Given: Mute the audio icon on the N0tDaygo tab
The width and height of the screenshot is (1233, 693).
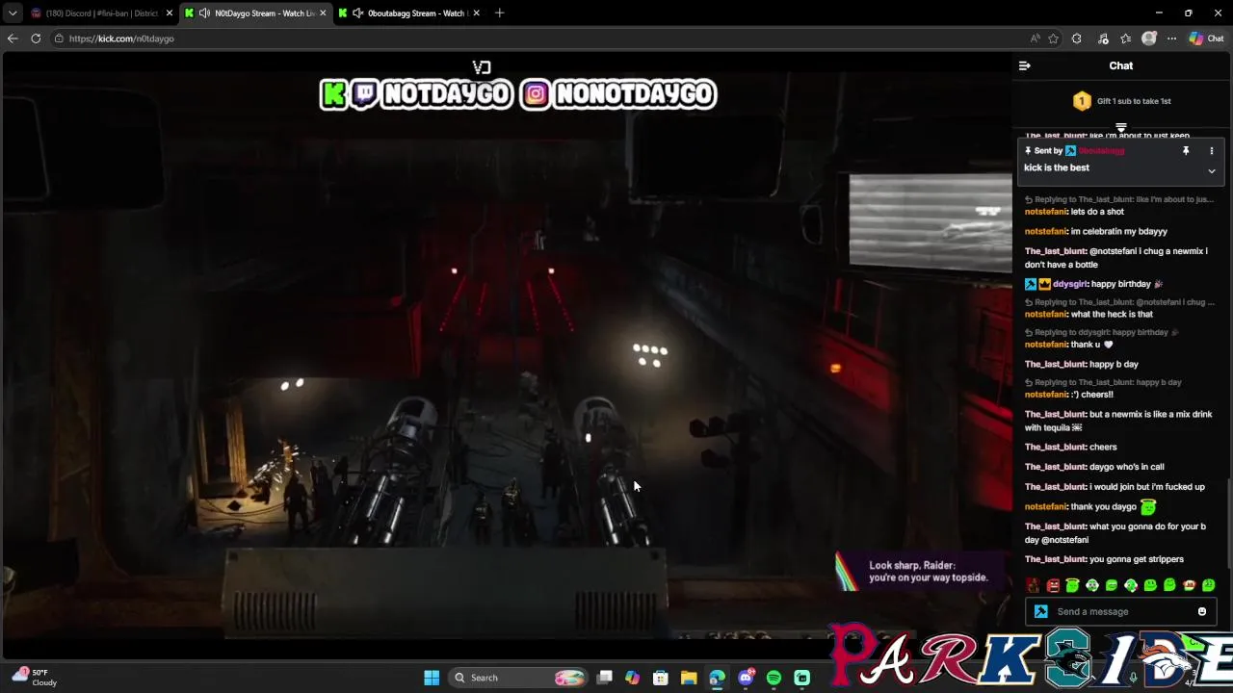Looking at the screenshot, I should click(204, 13).
